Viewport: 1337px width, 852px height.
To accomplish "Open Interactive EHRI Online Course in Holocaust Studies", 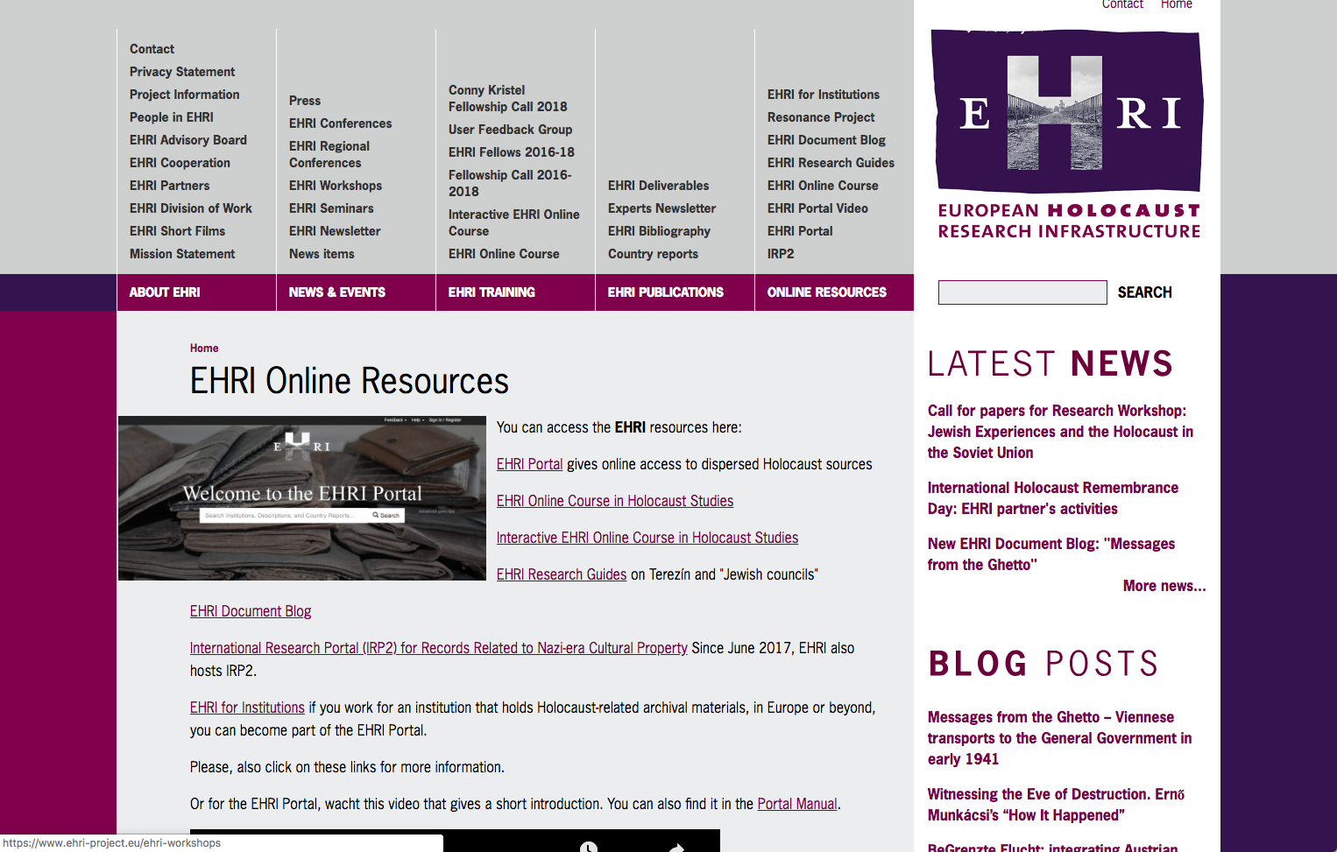I will (x=647, y=538).
